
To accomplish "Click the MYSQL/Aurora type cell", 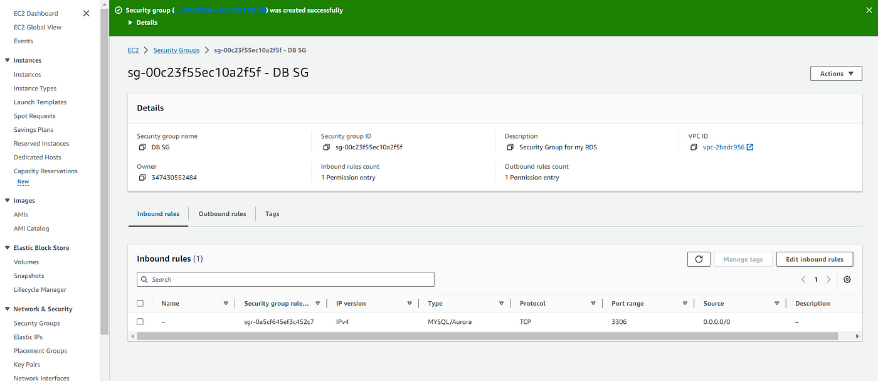I will pos(450,322).
